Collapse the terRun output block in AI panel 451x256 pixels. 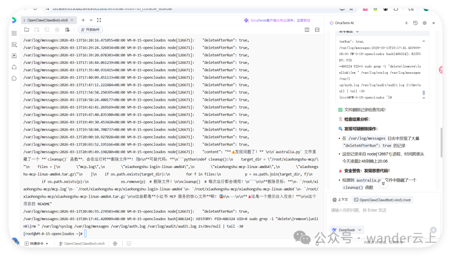(357, 31)
